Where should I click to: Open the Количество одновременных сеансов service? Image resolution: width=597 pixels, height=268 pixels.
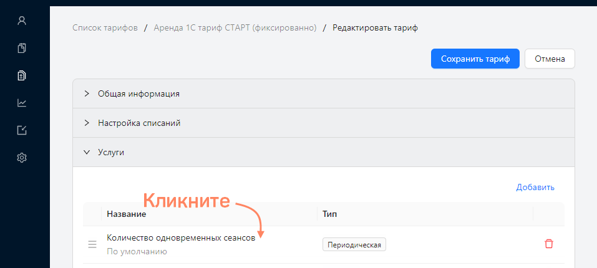click(x=181, y=238)
